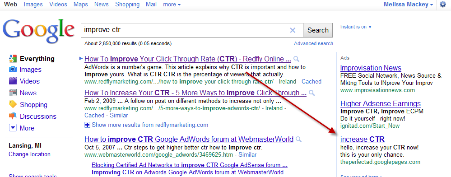Open Mail from top navigation bar
The height and width of the screenshot is (177, 451).
[x=151, y=5]
